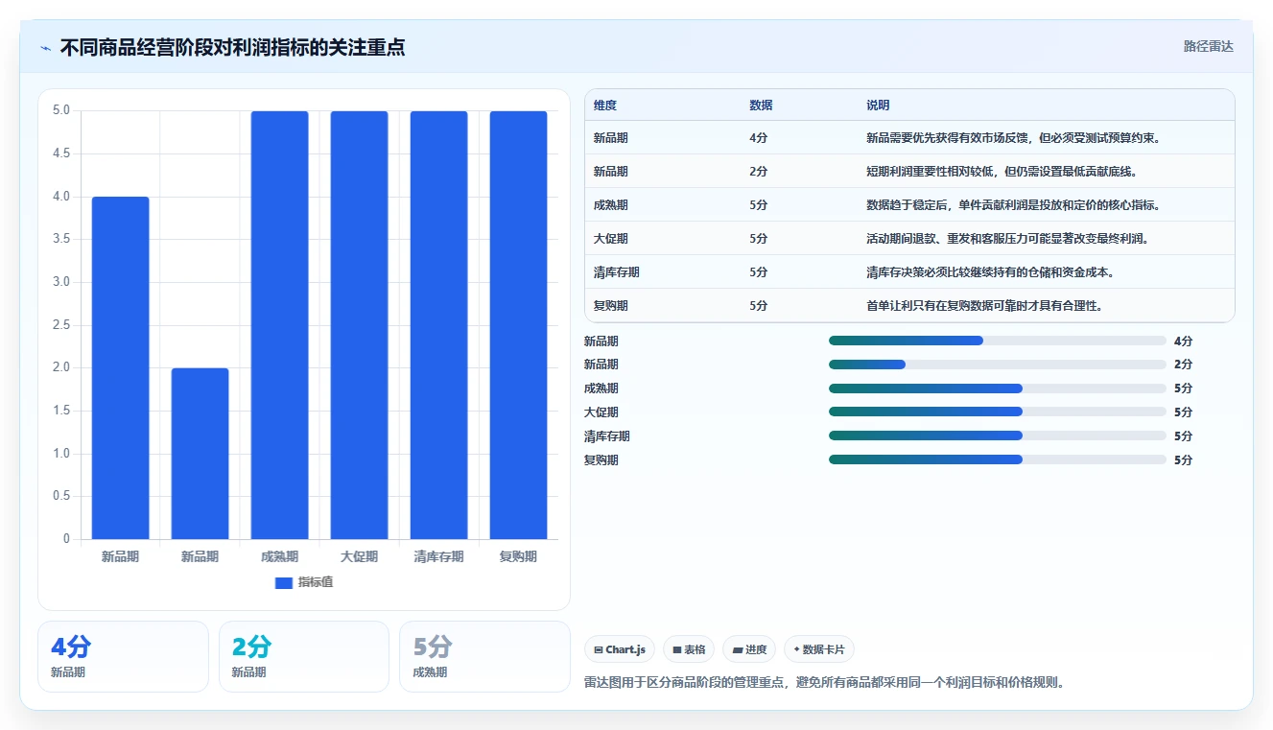1273x730 pixels.
Task: Click the 清库存期 x-axis label under the chart
Action: (438, 556)
